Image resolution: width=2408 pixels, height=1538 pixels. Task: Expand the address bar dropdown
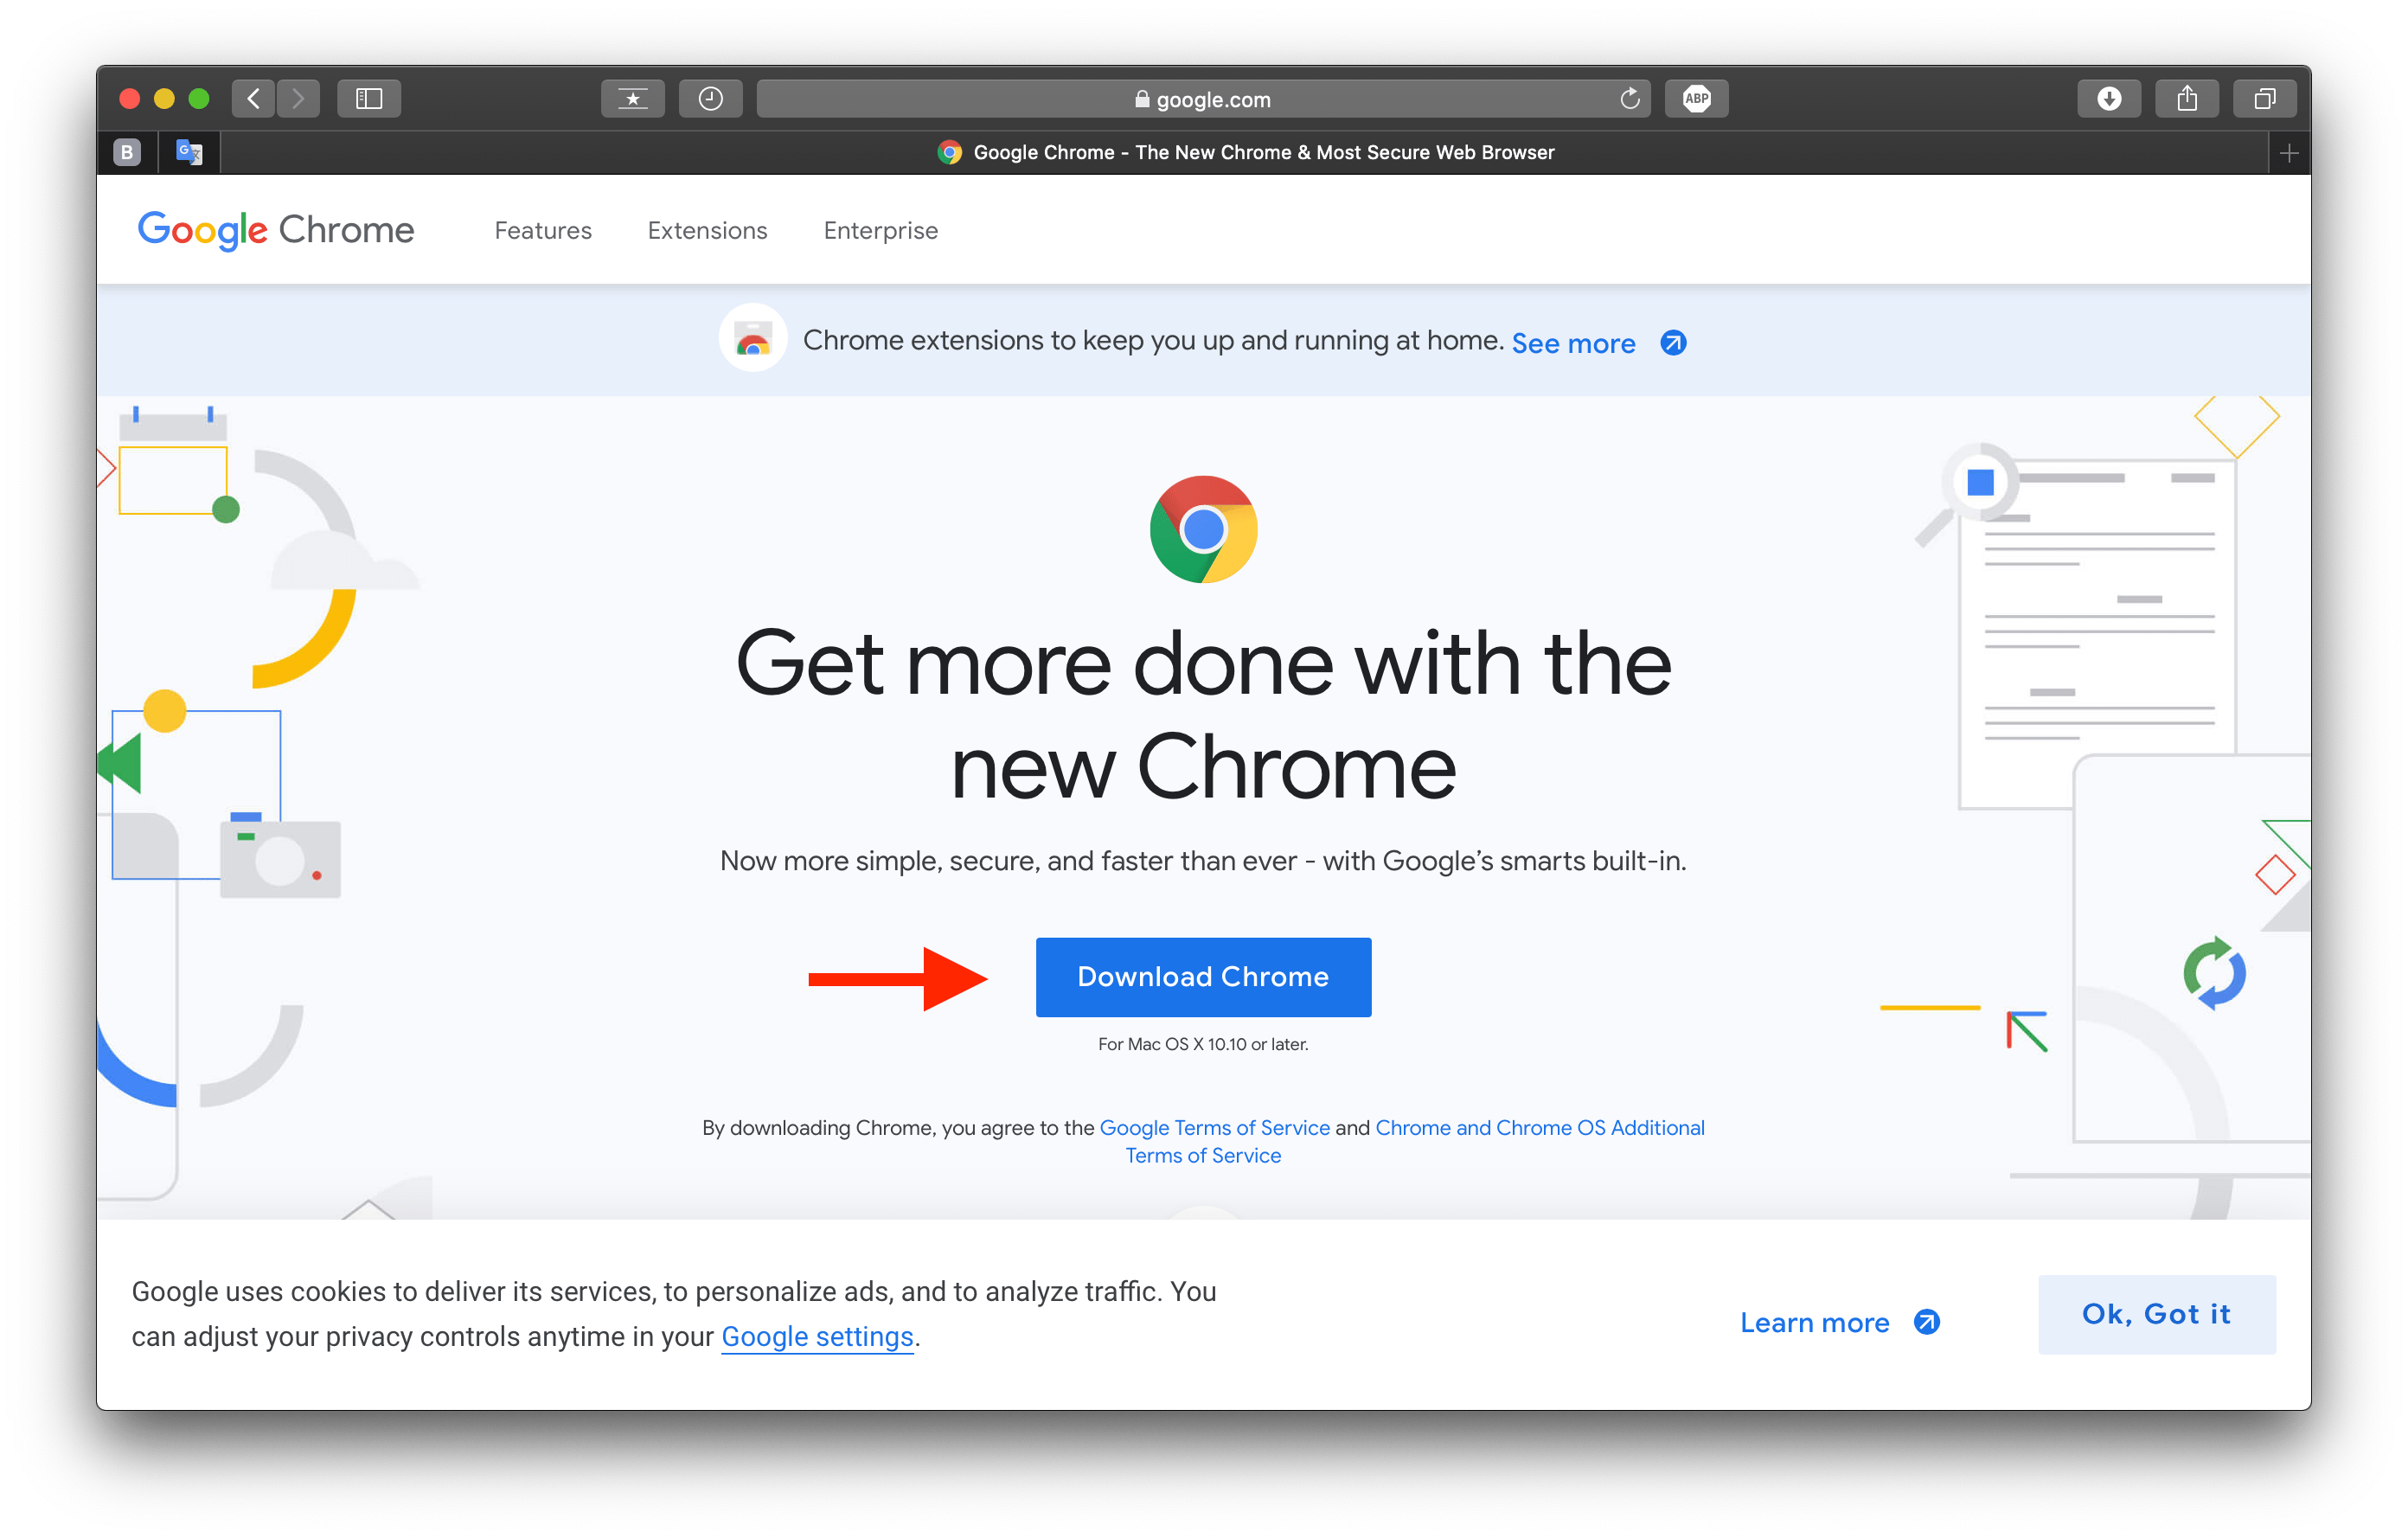click(1204, 99)
